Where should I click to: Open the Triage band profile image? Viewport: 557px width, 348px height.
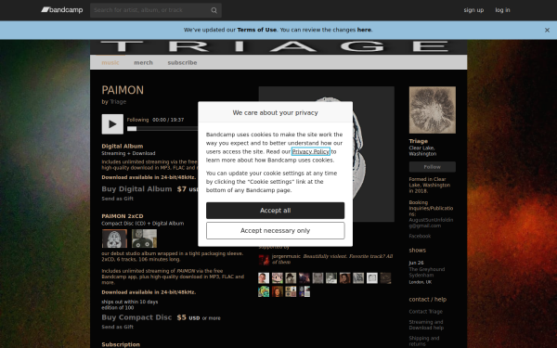pyautogui.click(x=433, y=110)
